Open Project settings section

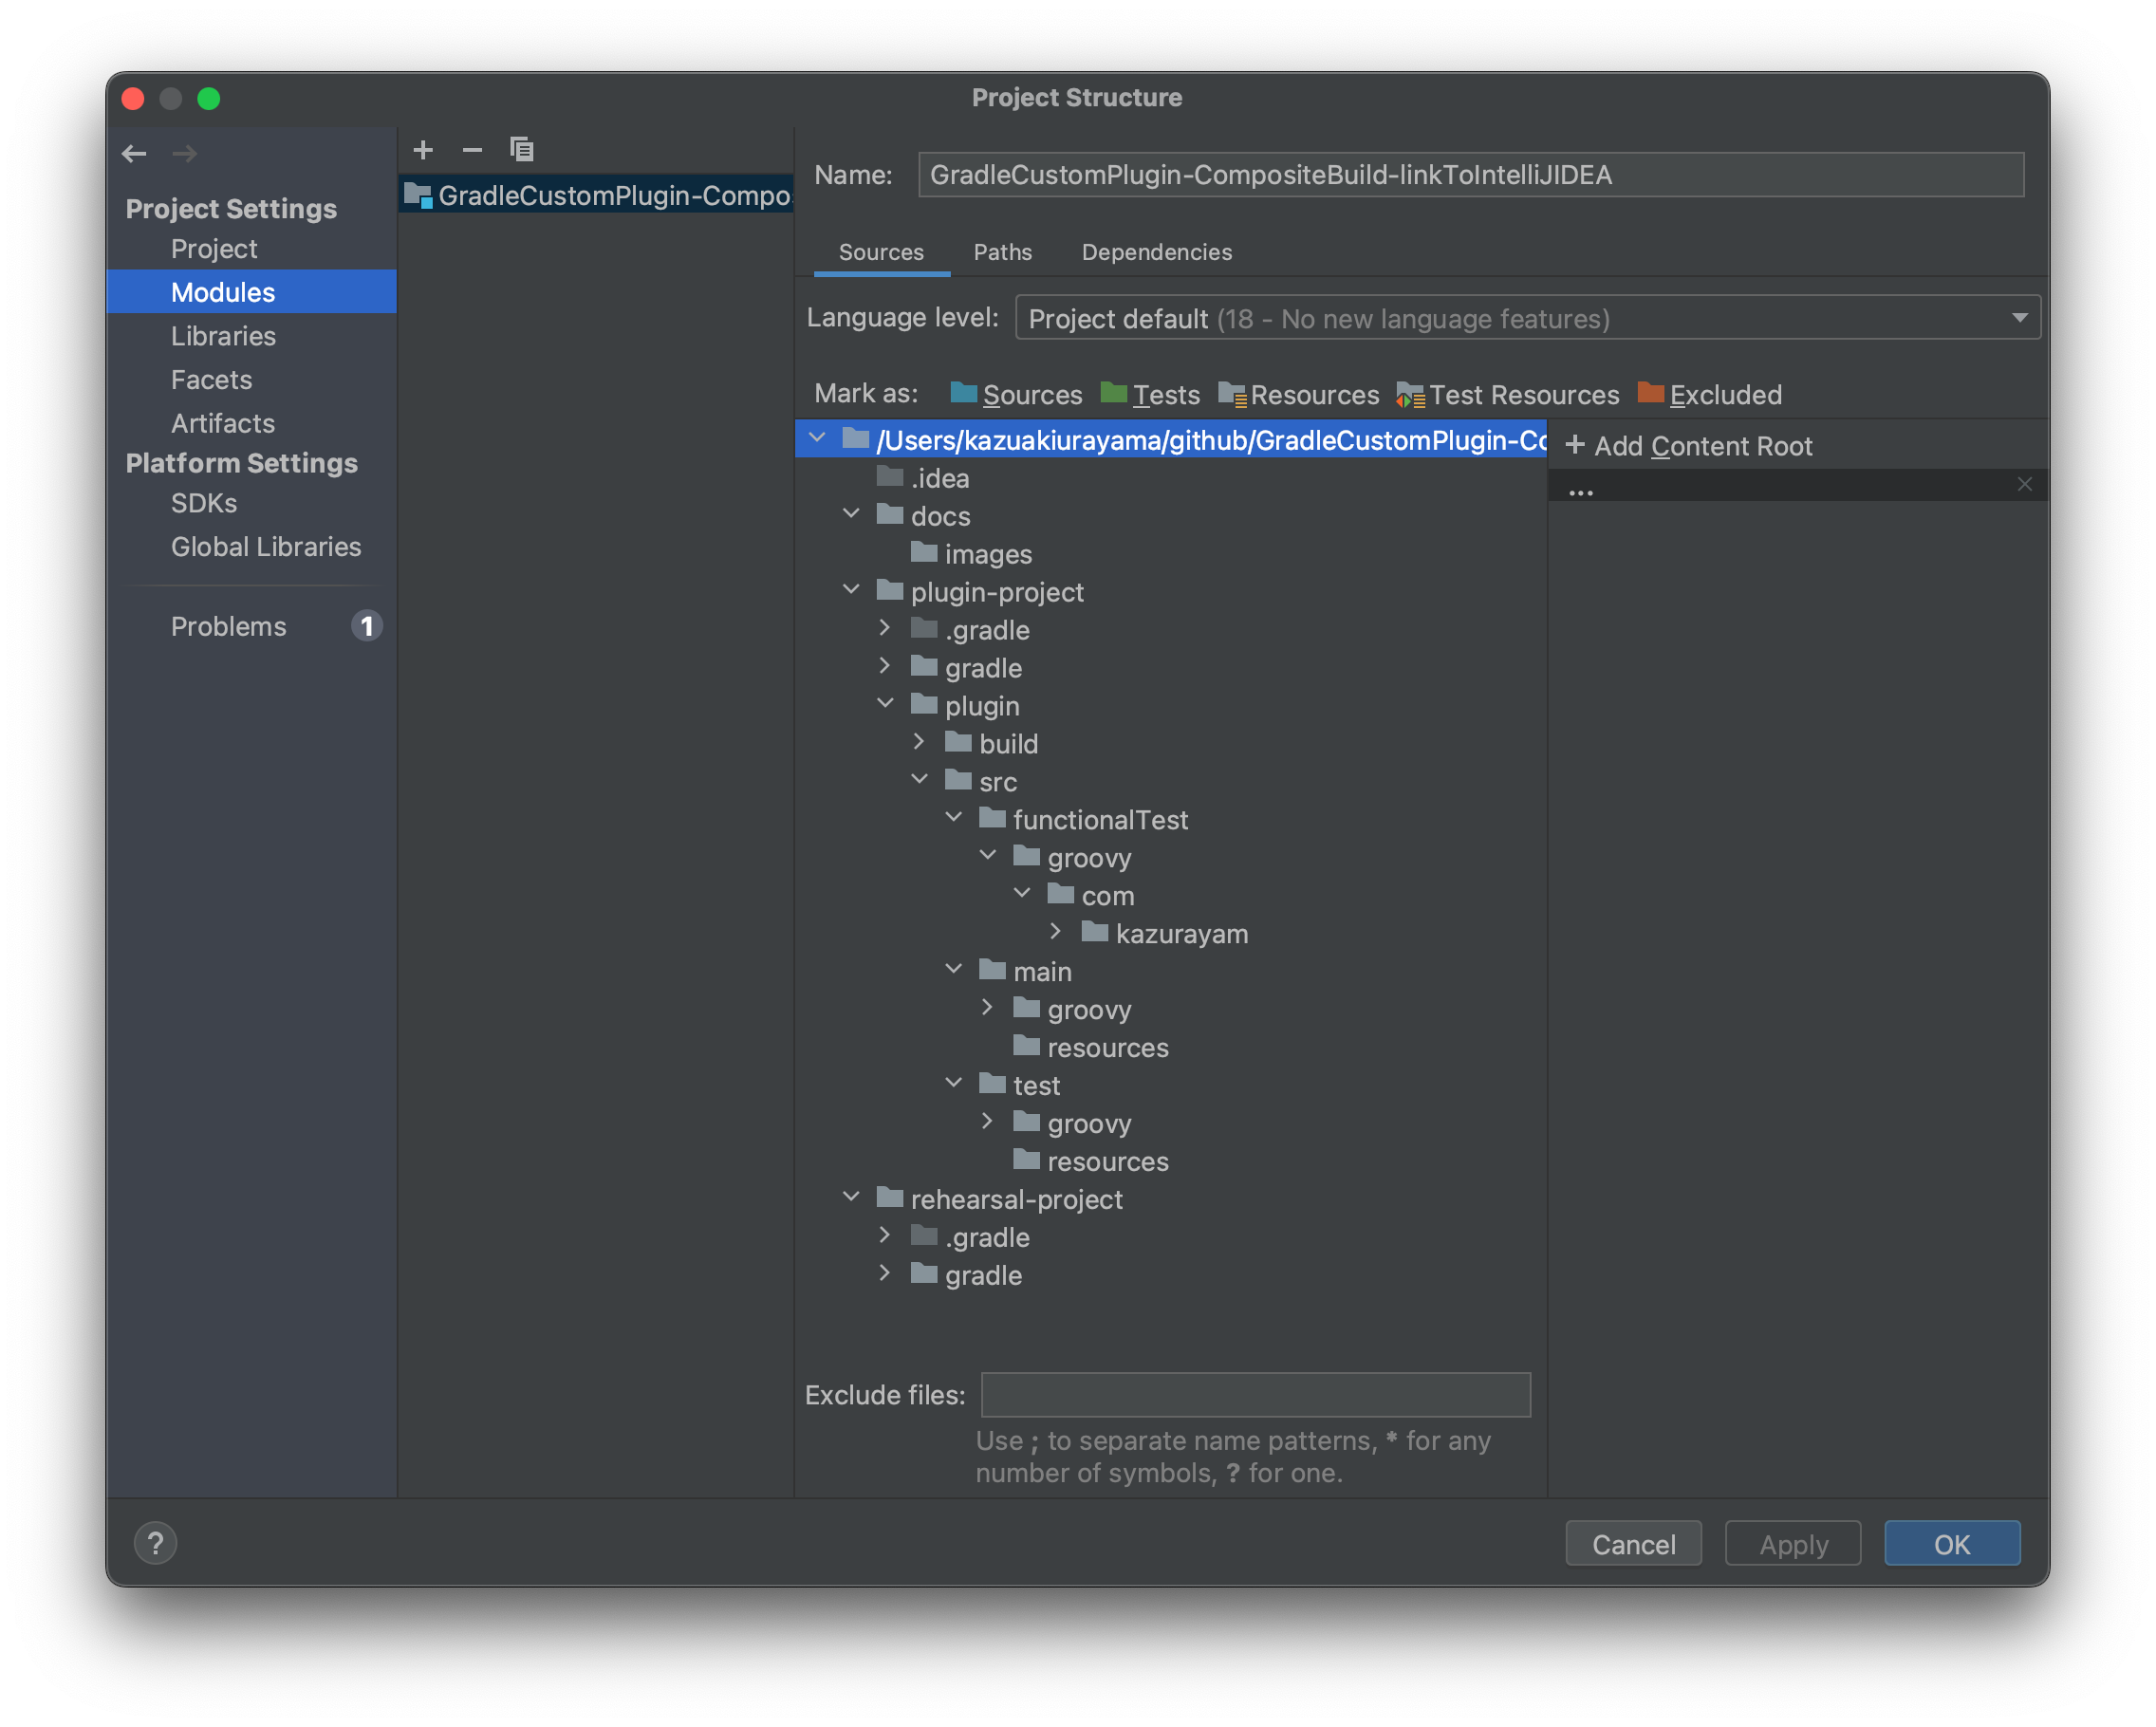214,249
